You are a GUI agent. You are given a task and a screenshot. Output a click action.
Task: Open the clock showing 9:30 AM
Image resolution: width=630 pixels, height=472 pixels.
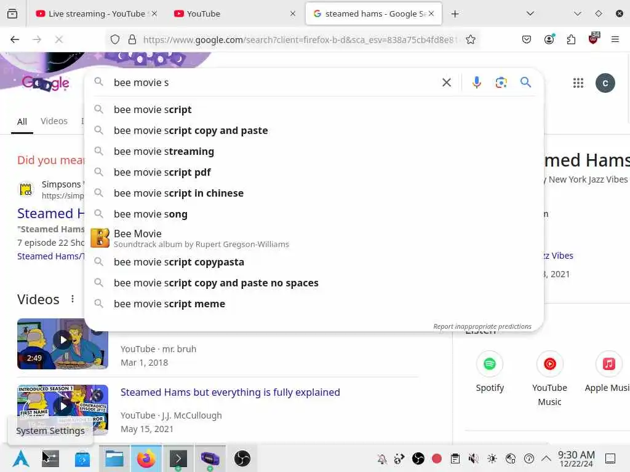click(x=576, y=458)
